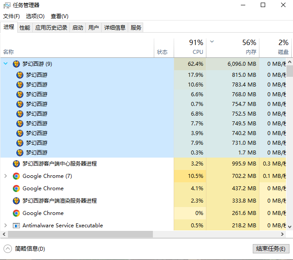The height and width of the screenshot is (260, 293).
Task: Maximize the Task Manager window
Action: (x=263, y=5)
